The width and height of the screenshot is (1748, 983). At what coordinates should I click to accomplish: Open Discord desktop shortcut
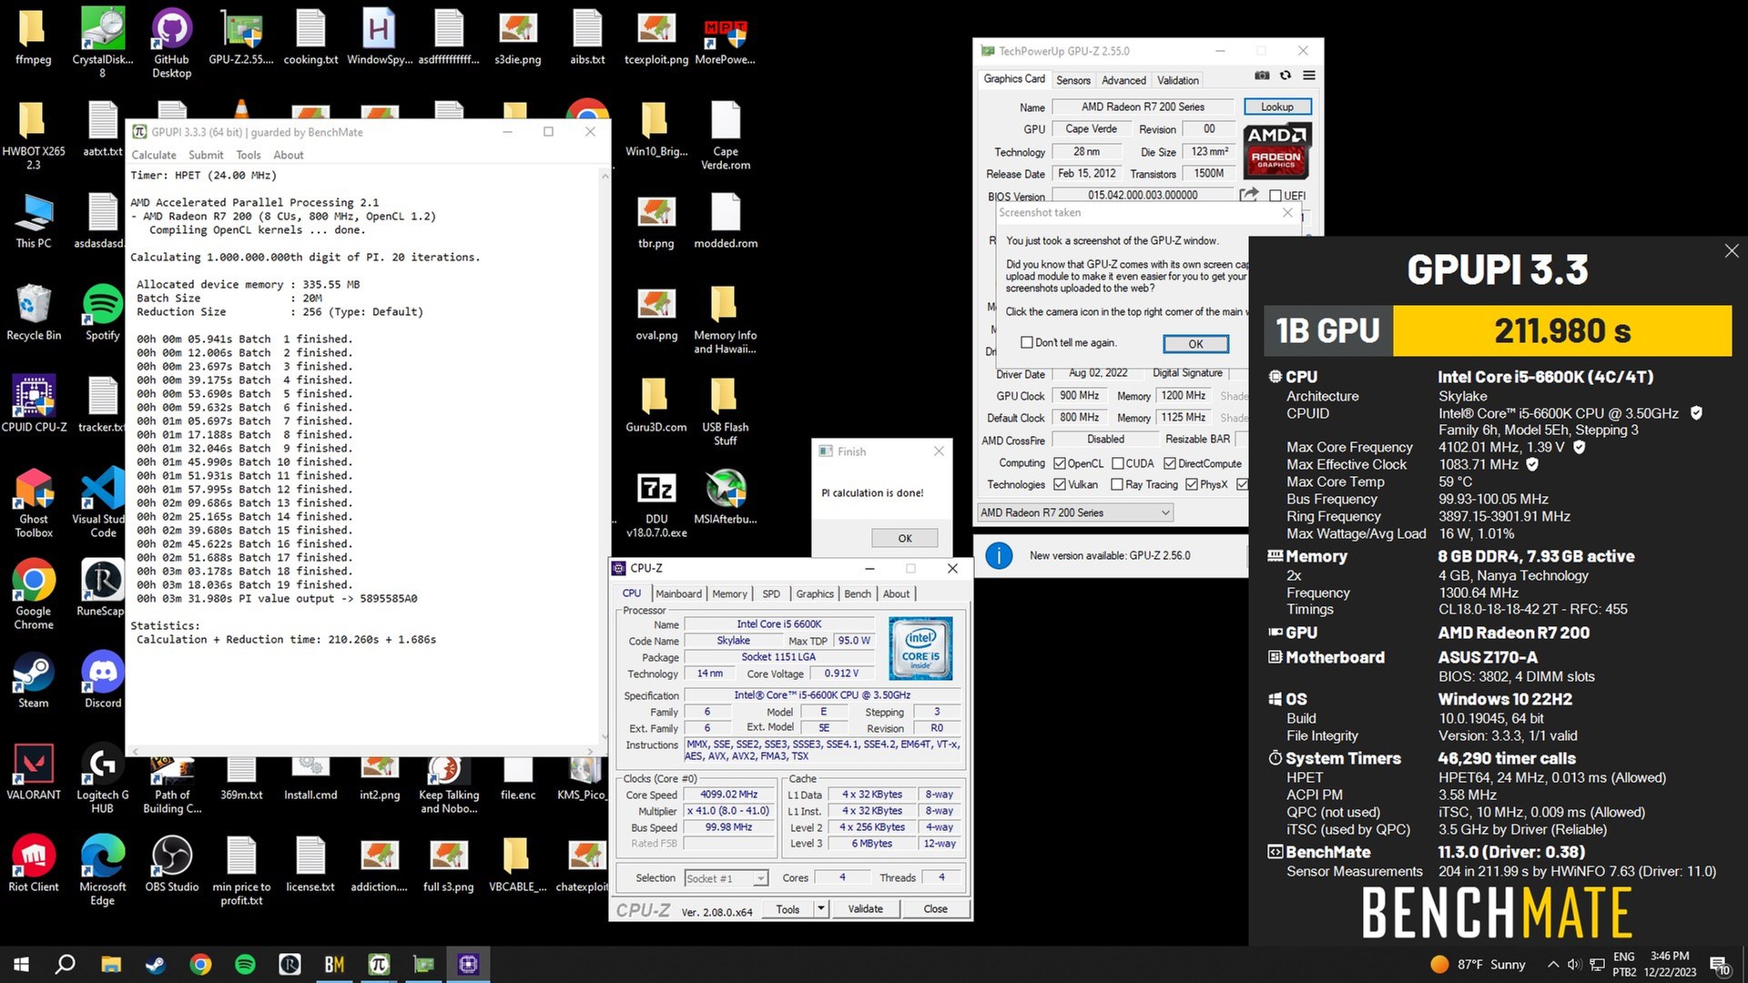pyautogui.click(x=103, y=679)
